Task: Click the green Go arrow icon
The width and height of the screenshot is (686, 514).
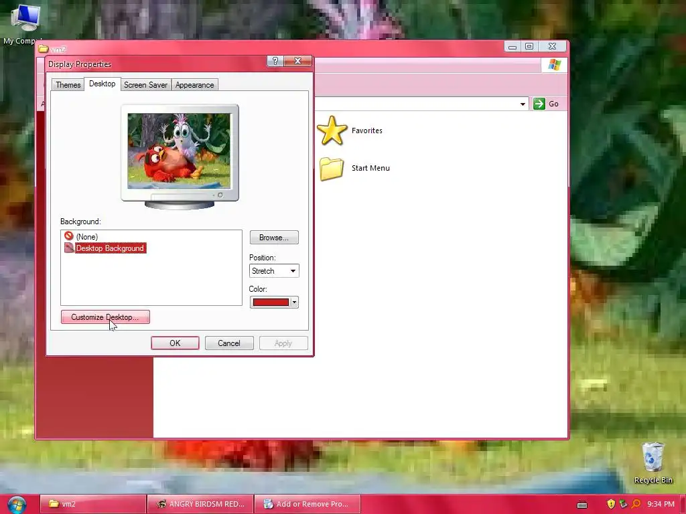Action: [x=539, y=104]
